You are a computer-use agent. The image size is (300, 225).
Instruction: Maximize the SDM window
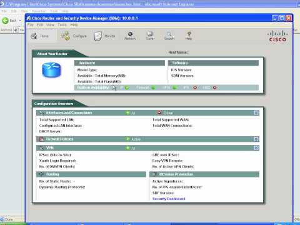point(282,18)
